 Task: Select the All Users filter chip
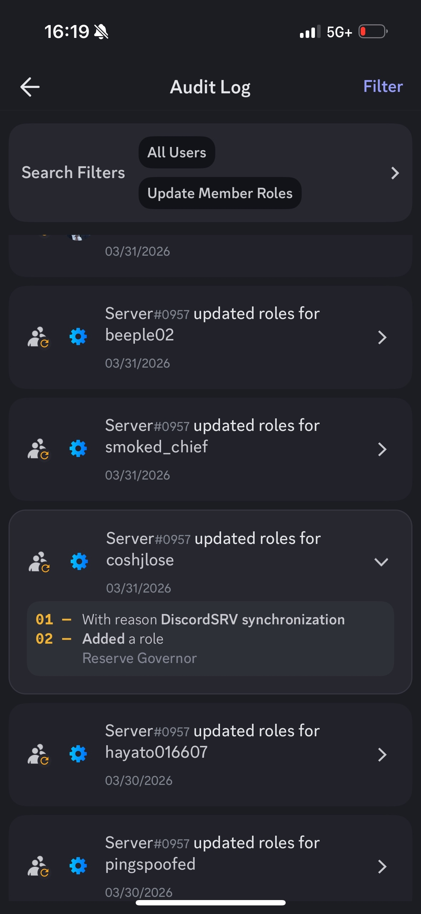[x=177, y=152]
